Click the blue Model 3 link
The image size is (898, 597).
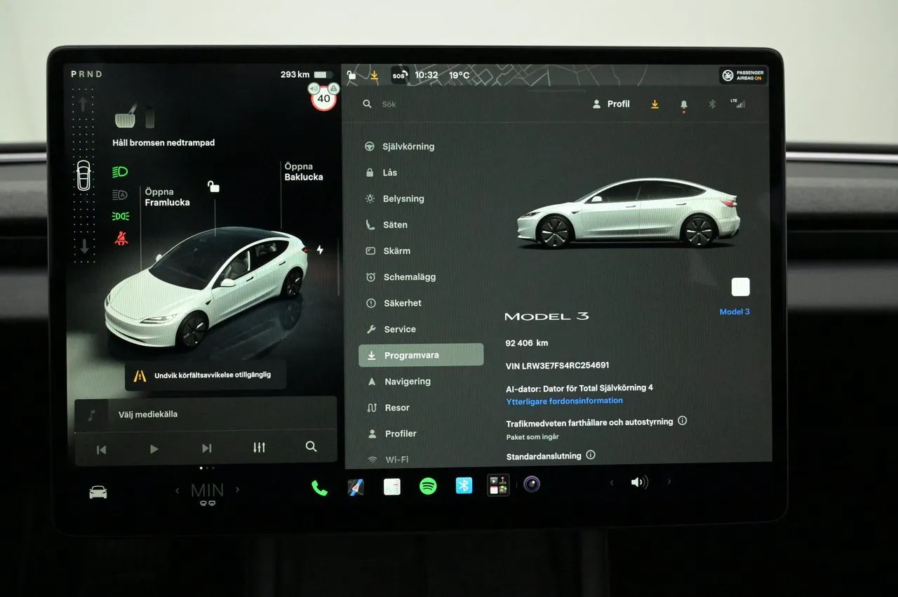735,311
